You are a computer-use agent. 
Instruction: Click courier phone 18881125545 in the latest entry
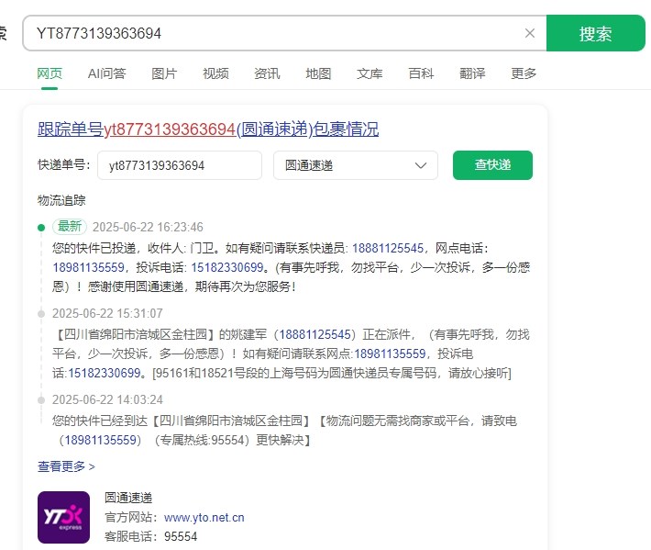point(388,248)
